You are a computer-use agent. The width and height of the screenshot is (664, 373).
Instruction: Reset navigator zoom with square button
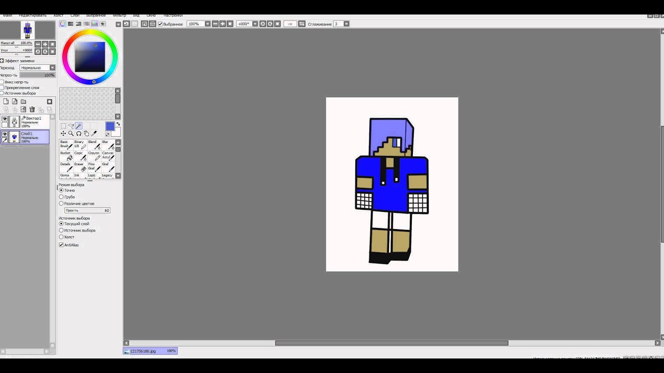(52, 45)
